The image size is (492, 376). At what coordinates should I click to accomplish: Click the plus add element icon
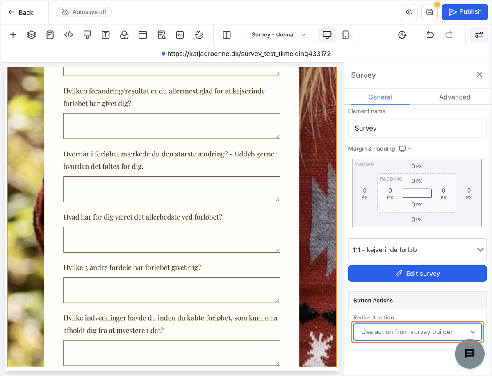(13, 35)
